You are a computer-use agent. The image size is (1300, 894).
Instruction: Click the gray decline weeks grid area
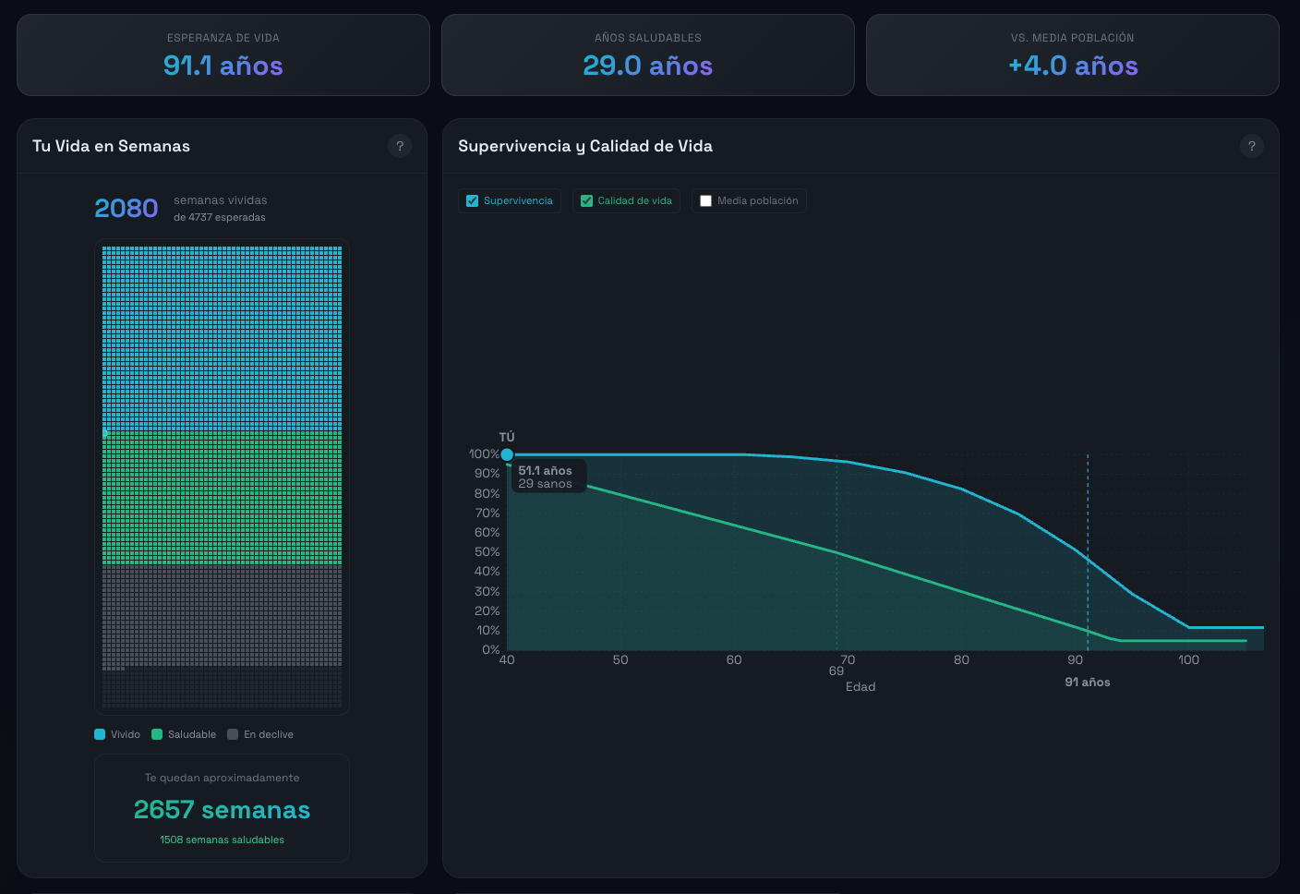(x=222, y=615)
